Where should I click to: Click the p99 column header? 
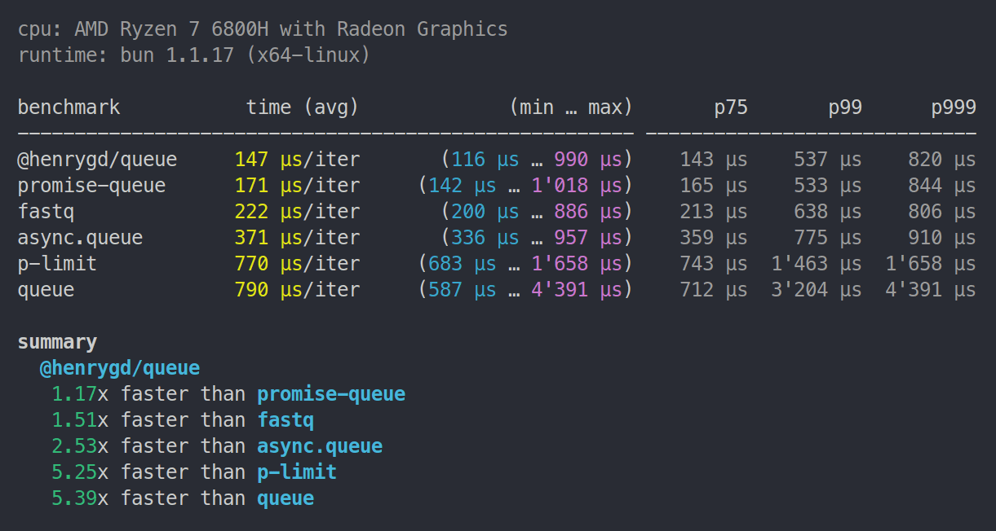click(845, 108)
